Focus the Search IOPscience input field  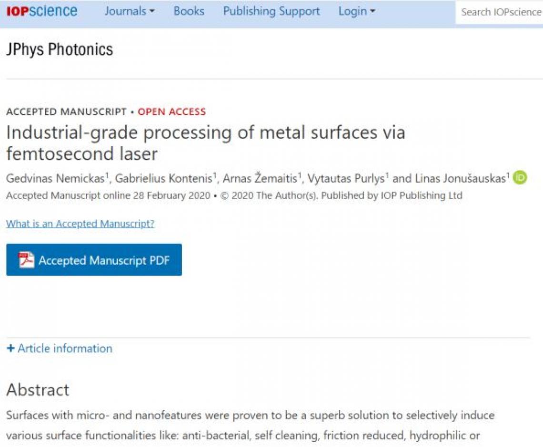point(499,12)
